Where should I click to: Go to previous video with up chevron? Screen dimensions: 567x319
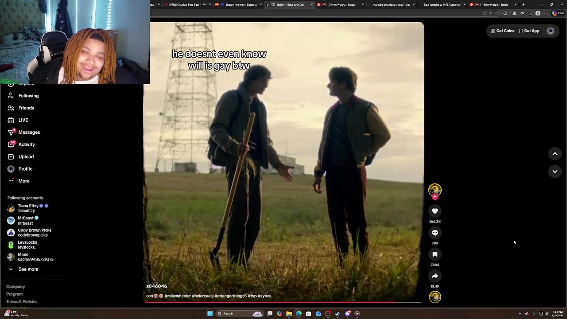tap(555, 154)
